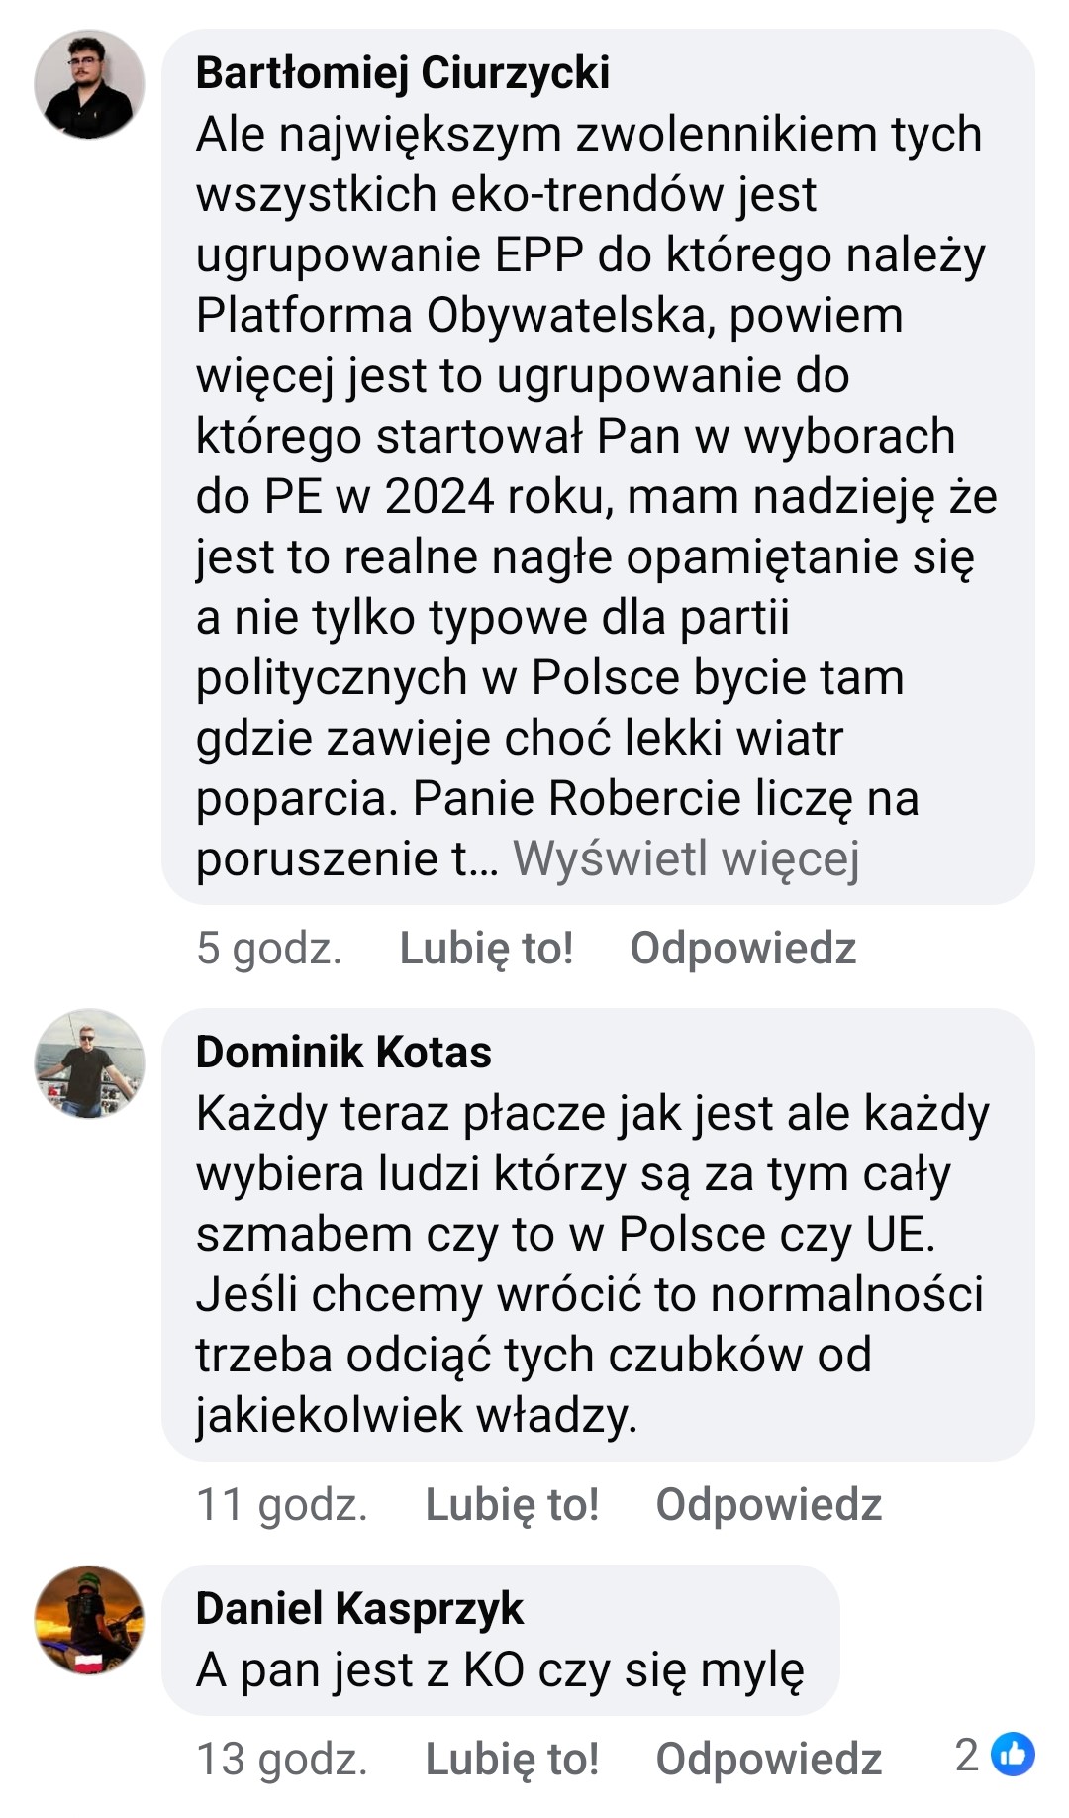Open Dominik Kotas name link
Screen dimensions: 1069x1818
[x=343, y=1052]
